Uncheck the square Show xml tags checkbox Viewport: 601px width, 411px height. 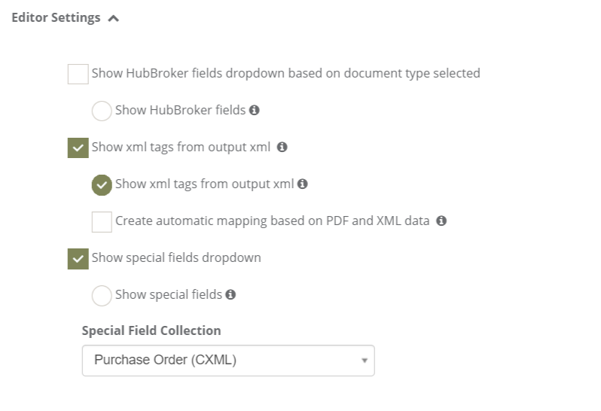pos(78,148)
